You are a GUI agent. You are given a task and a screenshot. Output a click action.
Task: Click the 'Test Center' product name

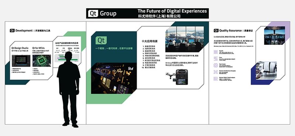click(x=223, y=64)
